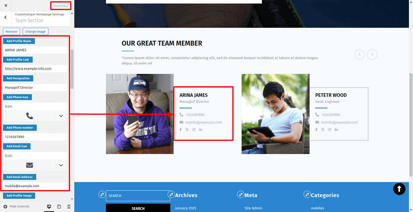Open Arina James's Facebook icon
The image size is (413, 212).
[x=181, y=130]
